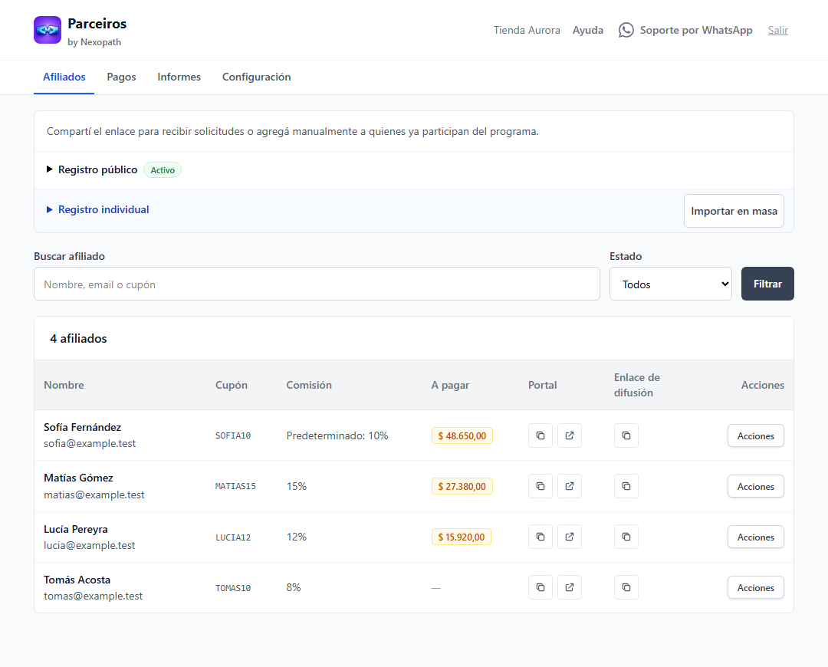Image resolution: width=828 pixels, height=667 pixels.
Task: Click the $ 27.380,00 amount badge
Action: click(462, 486)
